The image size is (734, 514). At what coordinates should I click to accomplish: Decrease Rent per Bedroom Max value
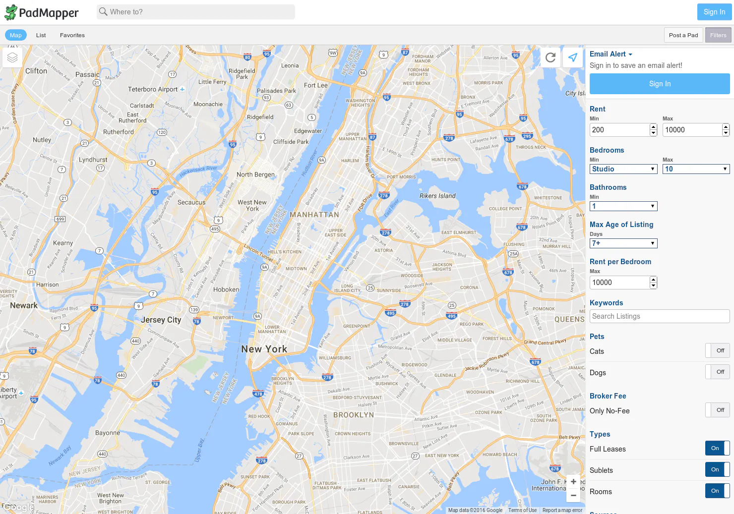(x=653, y=286)
